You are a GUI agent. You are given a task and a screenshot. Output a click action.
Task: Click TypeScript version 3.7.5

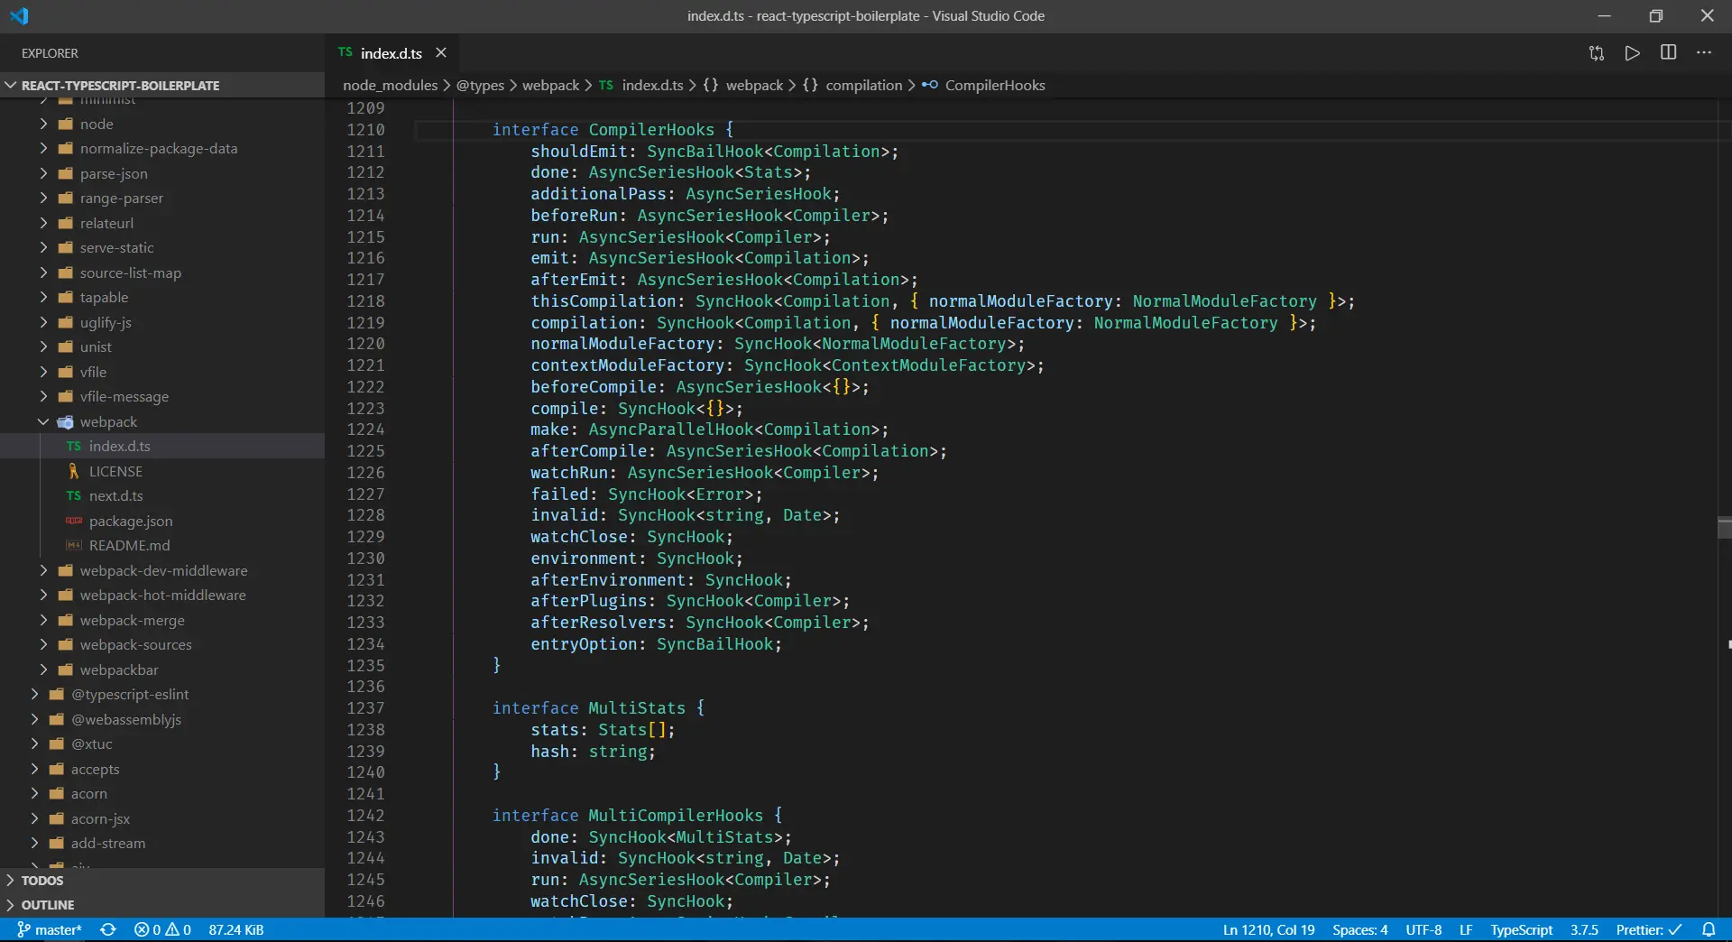pos(1584,930)
